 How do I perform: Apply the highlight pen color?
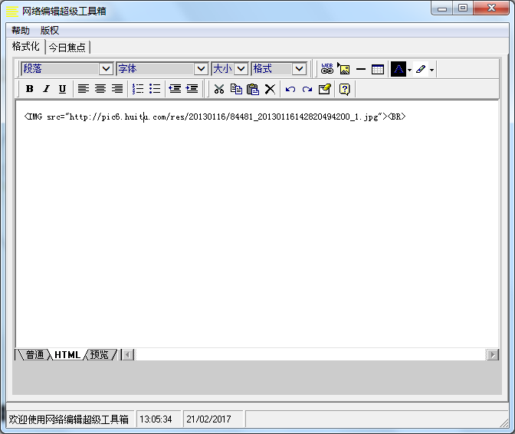(421, 69)
